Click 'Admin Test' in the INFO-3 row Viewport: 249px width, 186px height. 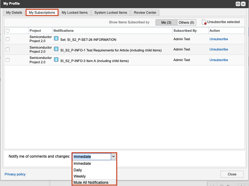[x=182, y=60]
